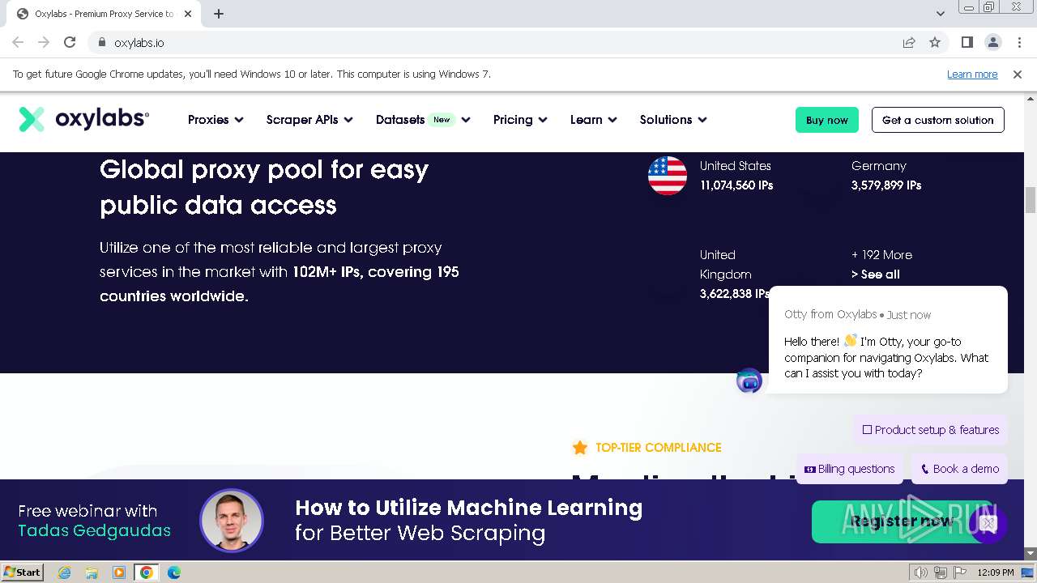Expand the Learn menu
1037x583 pixels.
coord(594,120)
